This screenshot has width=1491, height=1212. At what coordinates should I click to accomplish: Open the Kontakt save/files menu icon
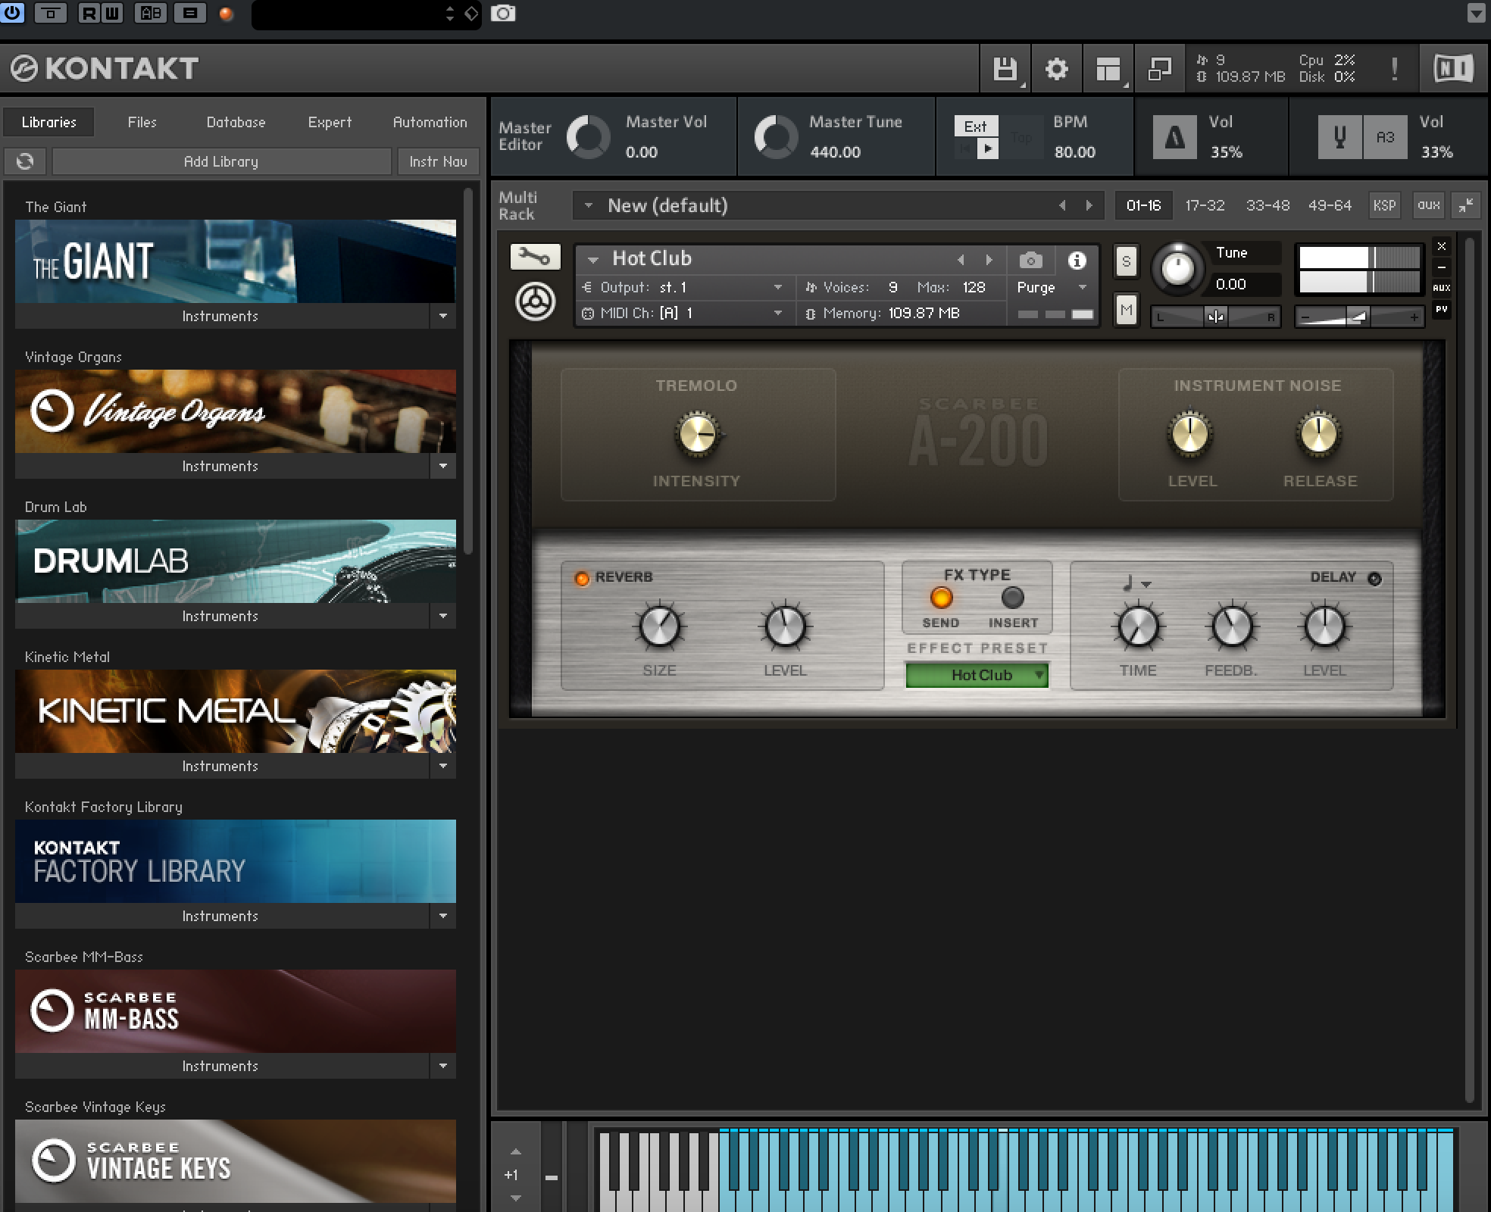tap(1005, 69)
